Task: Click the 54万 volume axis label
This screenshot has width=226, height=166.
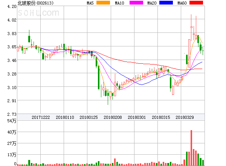Action: tap(12, 121)
